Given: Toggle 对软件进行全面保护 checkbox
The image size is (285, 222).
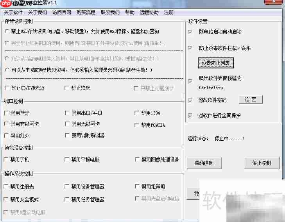Looking at the screenshot, I should [190, 116].
